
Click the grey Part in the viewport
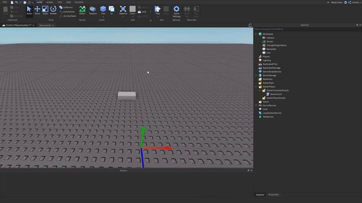click(x=127, y=95)
